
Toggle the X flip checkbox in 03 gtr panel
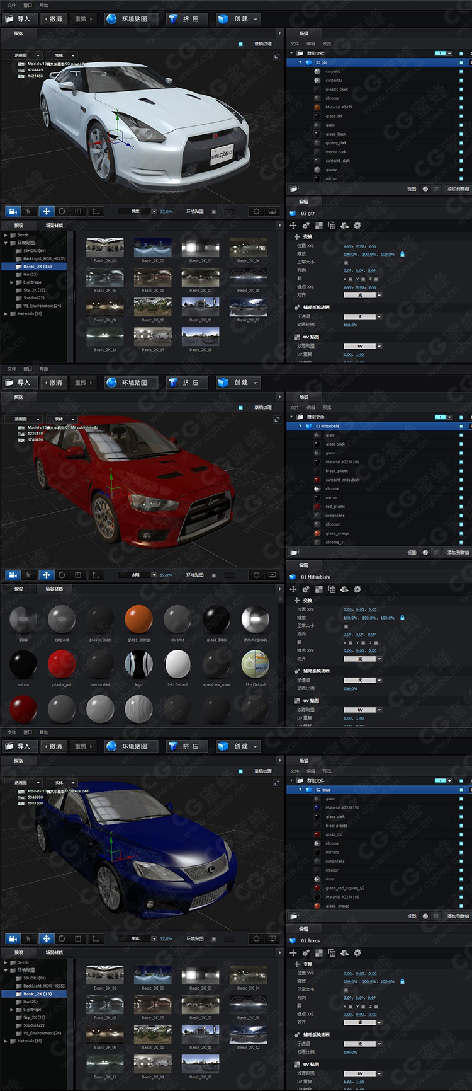[x=352, y=279]
